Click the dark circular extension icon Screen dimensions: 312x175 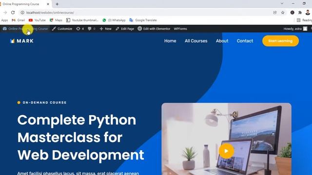pyautogui.click(x=292, y=13)
